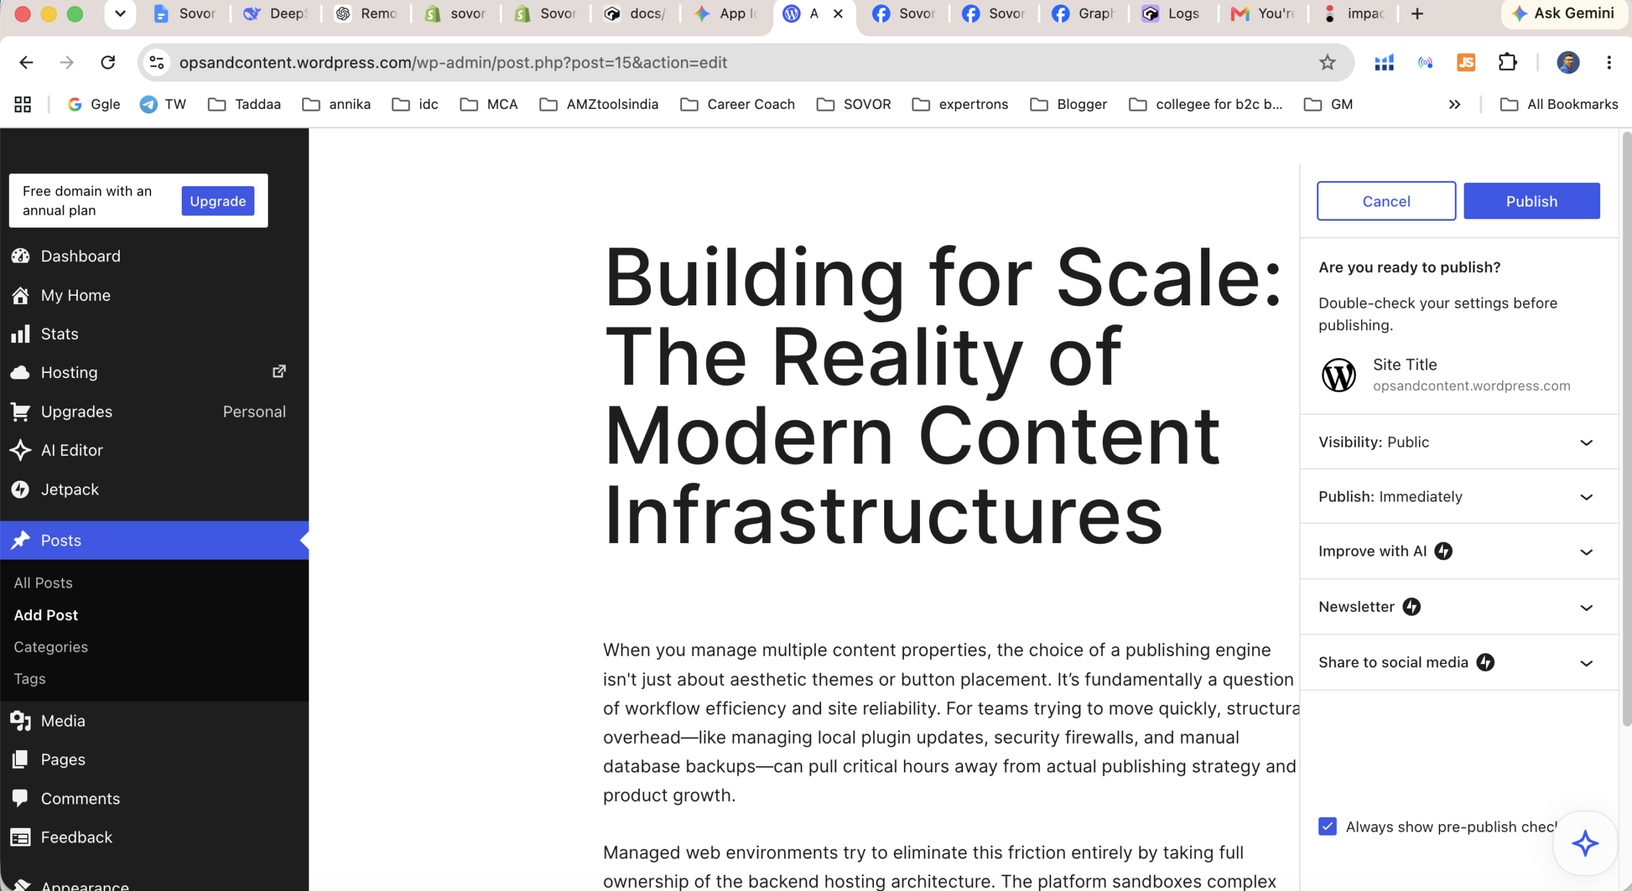The image size is (1632, 891).
Task: Open the Stats bar chart icon
Action: coord(20,334)
